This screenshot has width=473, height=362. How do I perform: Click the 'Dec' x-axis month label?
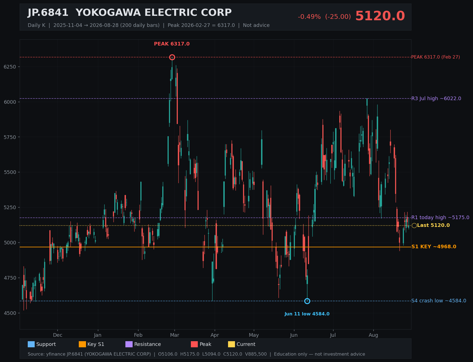pos(57,335)
